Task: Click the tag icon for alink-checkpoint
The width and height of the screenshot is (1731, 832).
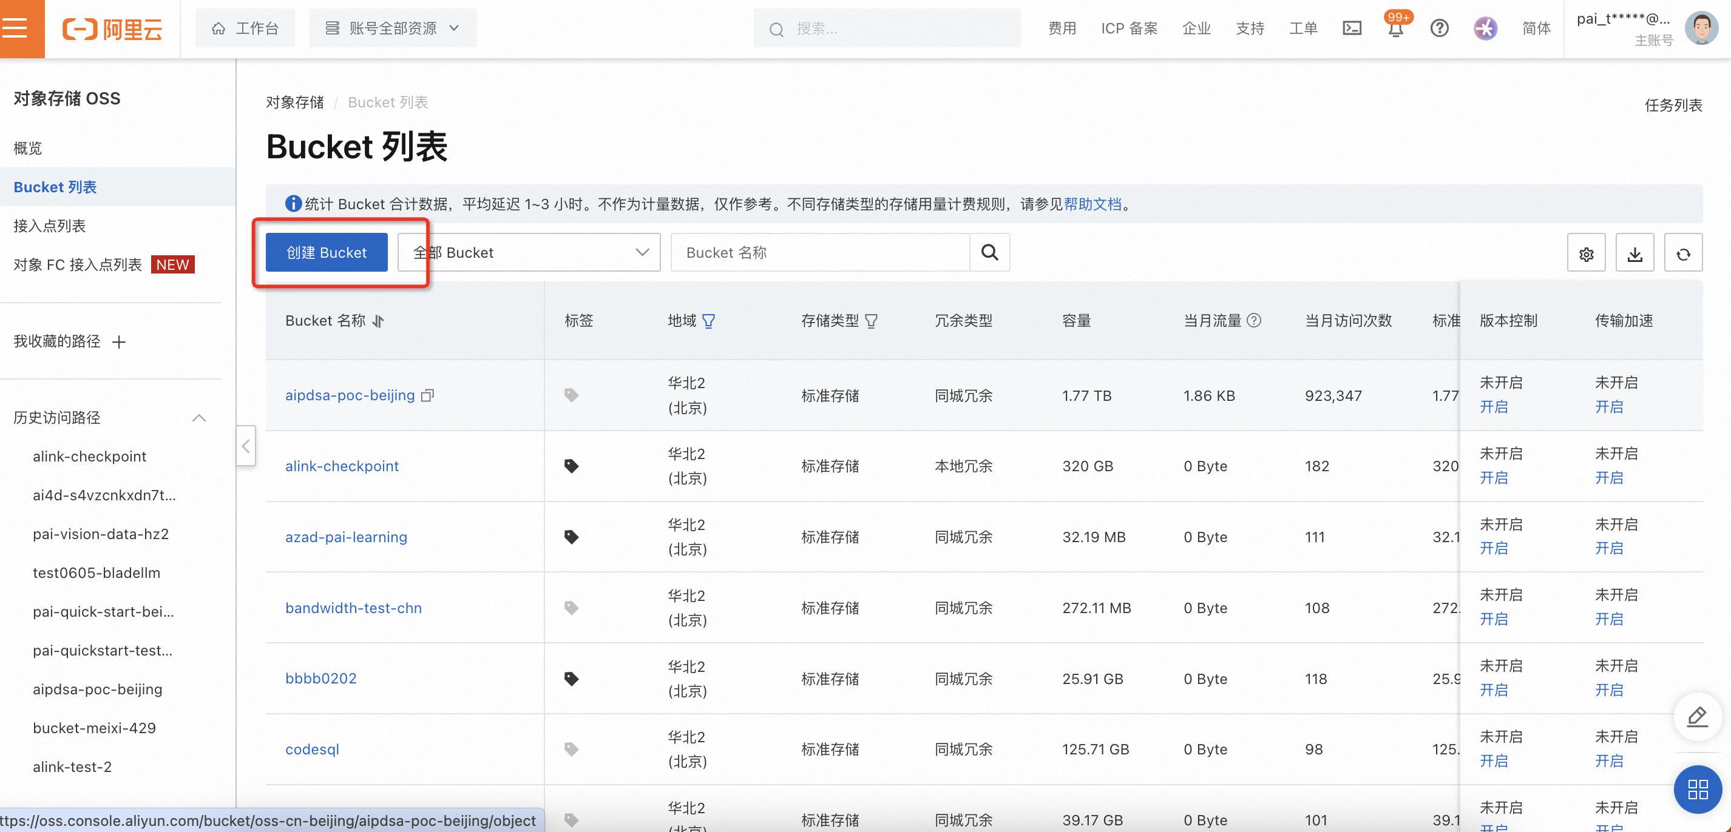Action: point(571,466)
